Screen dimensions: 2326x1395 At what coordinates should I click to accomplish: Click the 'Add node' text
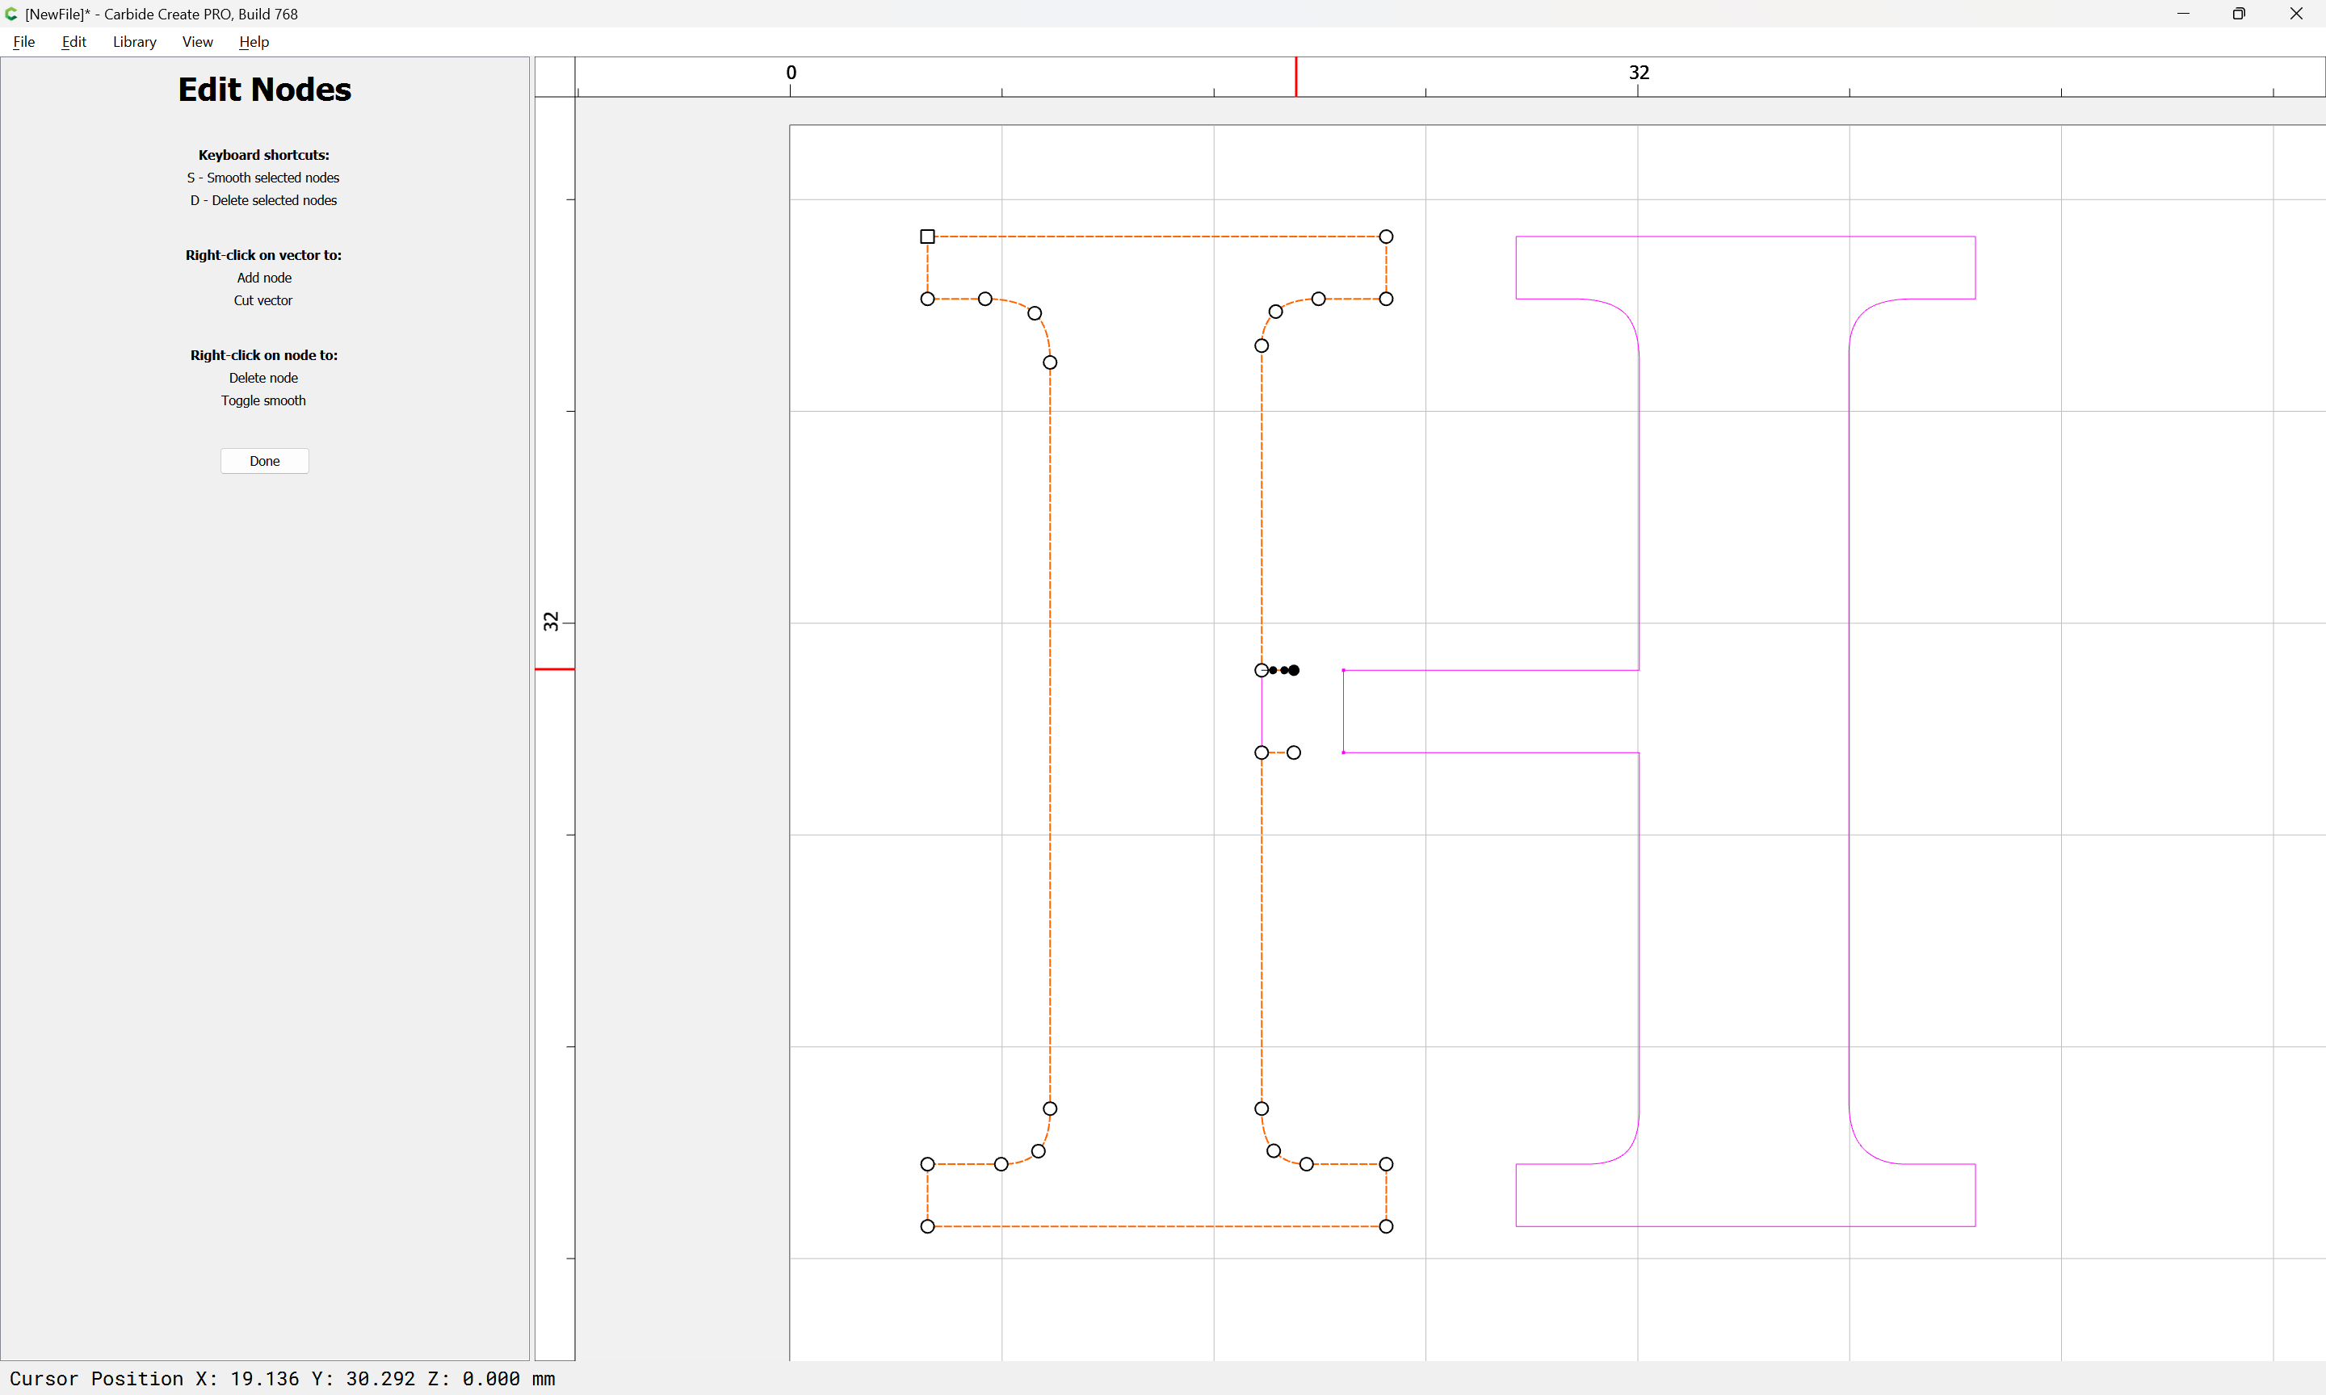point(264,278)
